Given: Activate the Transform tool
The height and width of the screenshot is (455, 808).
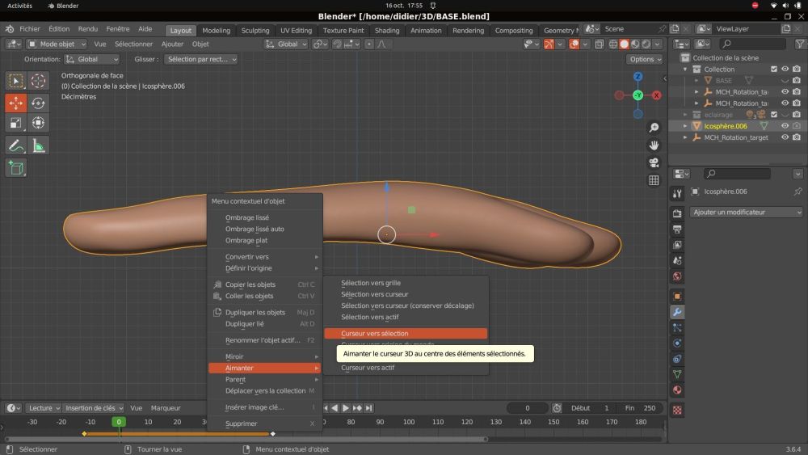Looking at the screenshot, I should click(38, 123).
